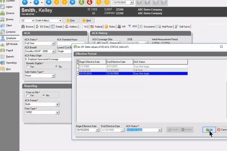Click the yellow search magnifier icon
This screenshot has width=227, height=151.
pyautogui.click(x=99, y=2)
